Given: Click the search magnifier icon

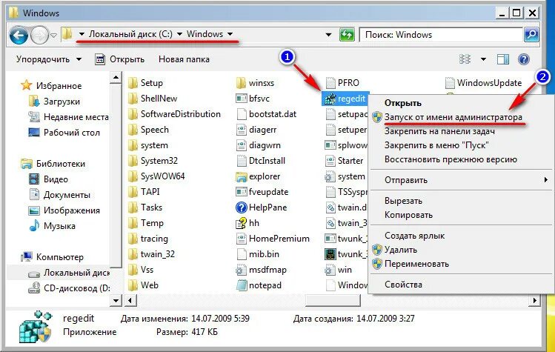Looking at the screenshot, I should point(531,35).
